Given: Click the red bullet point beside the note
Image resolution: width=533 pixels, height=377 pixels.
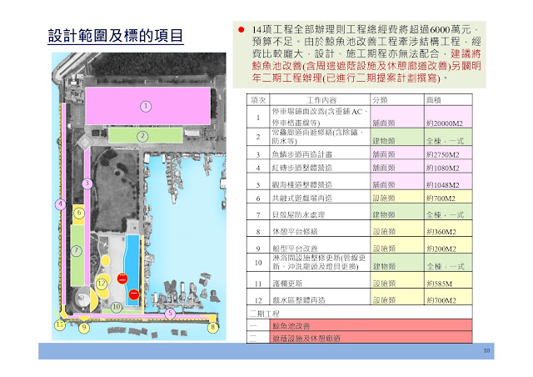Looking at the screenshot, I should [242, 30].
